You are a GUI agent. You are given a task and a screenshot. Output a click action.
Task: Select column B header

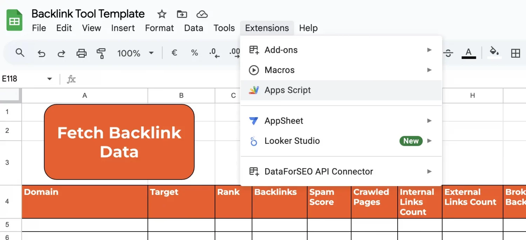click(181, 96)
